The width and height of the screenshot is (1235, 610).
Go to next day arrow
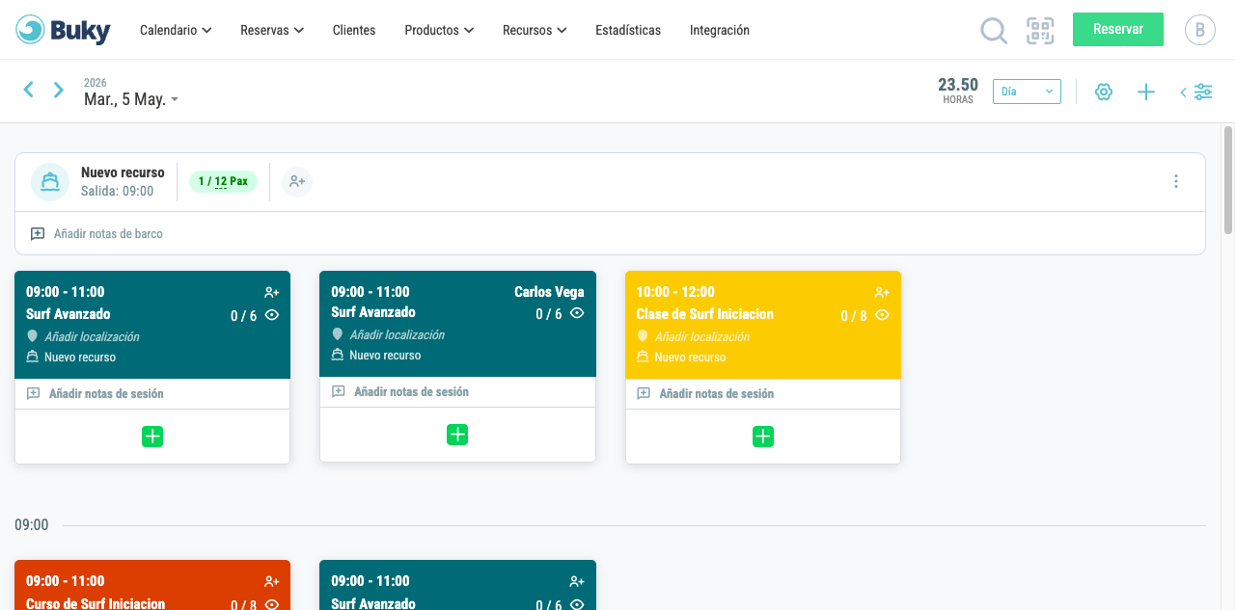coord(59,90)
